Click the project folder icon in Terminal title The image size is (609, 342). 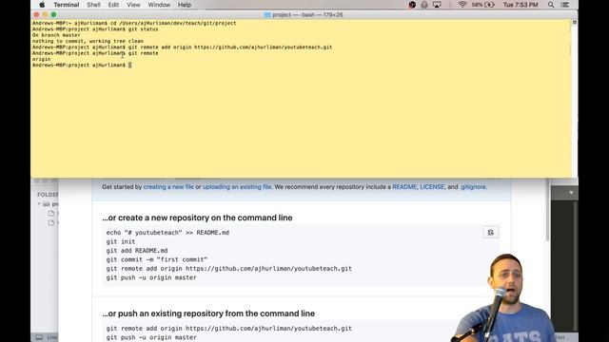pyautogui.click(x=267, y=15)
